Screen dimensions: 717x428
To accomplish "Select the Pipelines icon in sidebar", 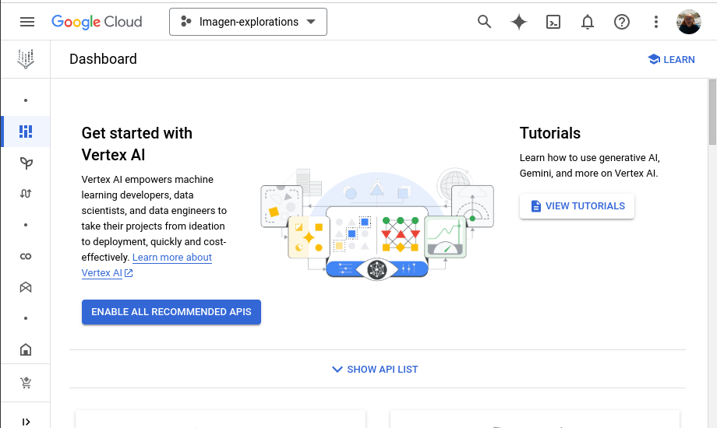I will click(26, 194).
